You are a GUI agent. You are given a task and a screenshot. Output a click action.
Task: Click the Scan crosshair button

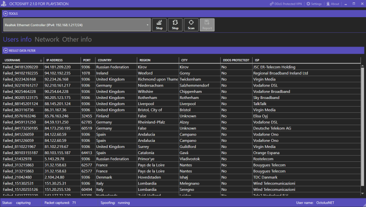pyautogui.click(x=191, y=25)
